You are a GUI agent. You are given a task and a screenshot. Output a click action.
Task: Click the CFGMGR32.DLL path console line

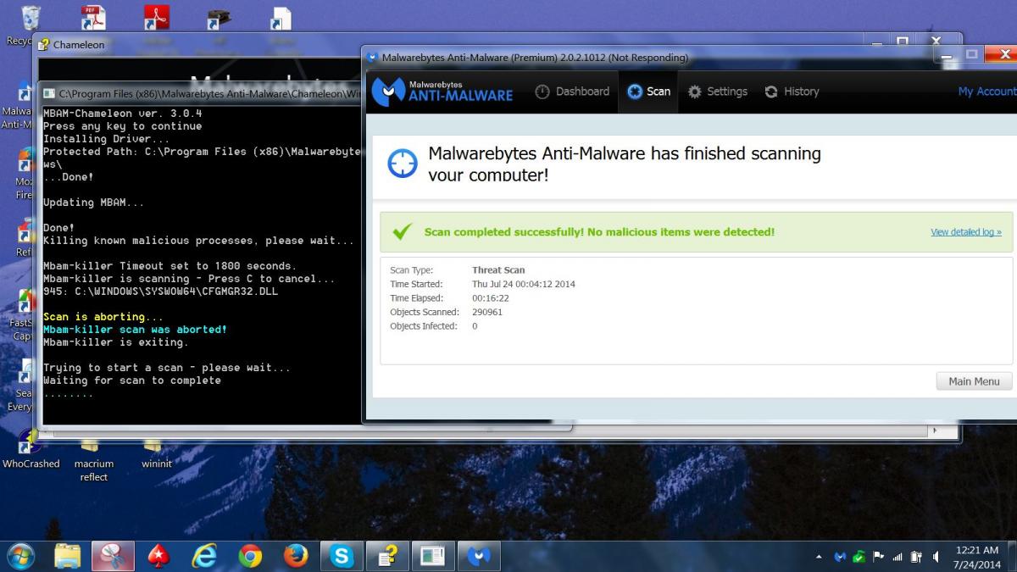(x=160, y=292)
